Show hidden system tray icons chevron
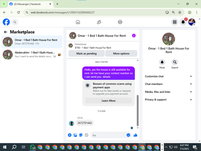201x151 pixels. click(166, 147)
